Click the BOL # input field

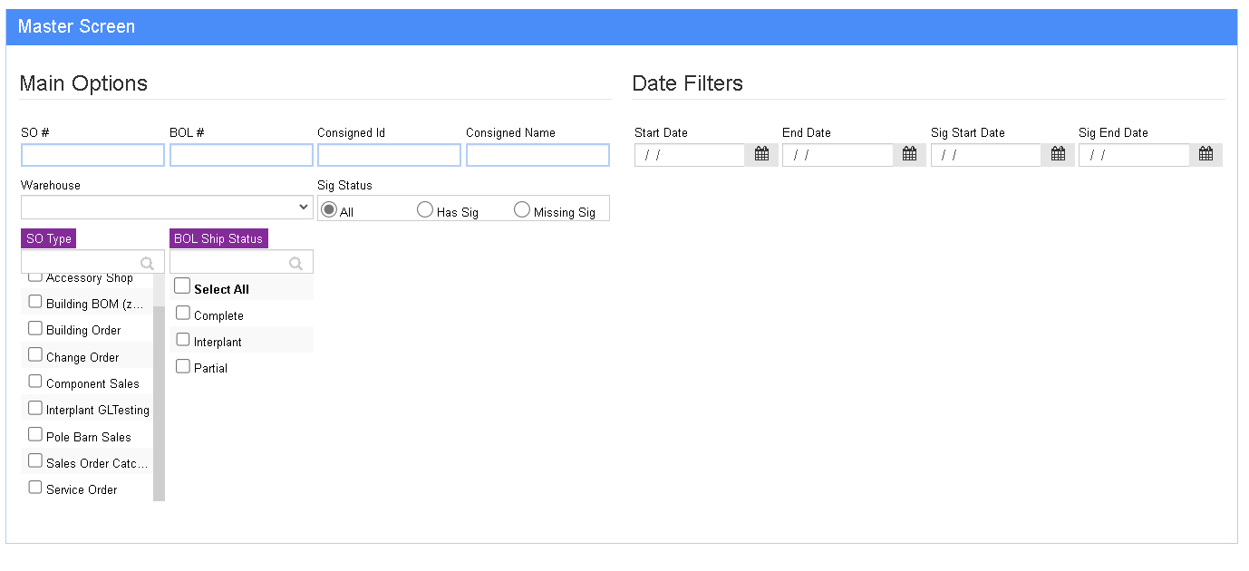point(241,155)
